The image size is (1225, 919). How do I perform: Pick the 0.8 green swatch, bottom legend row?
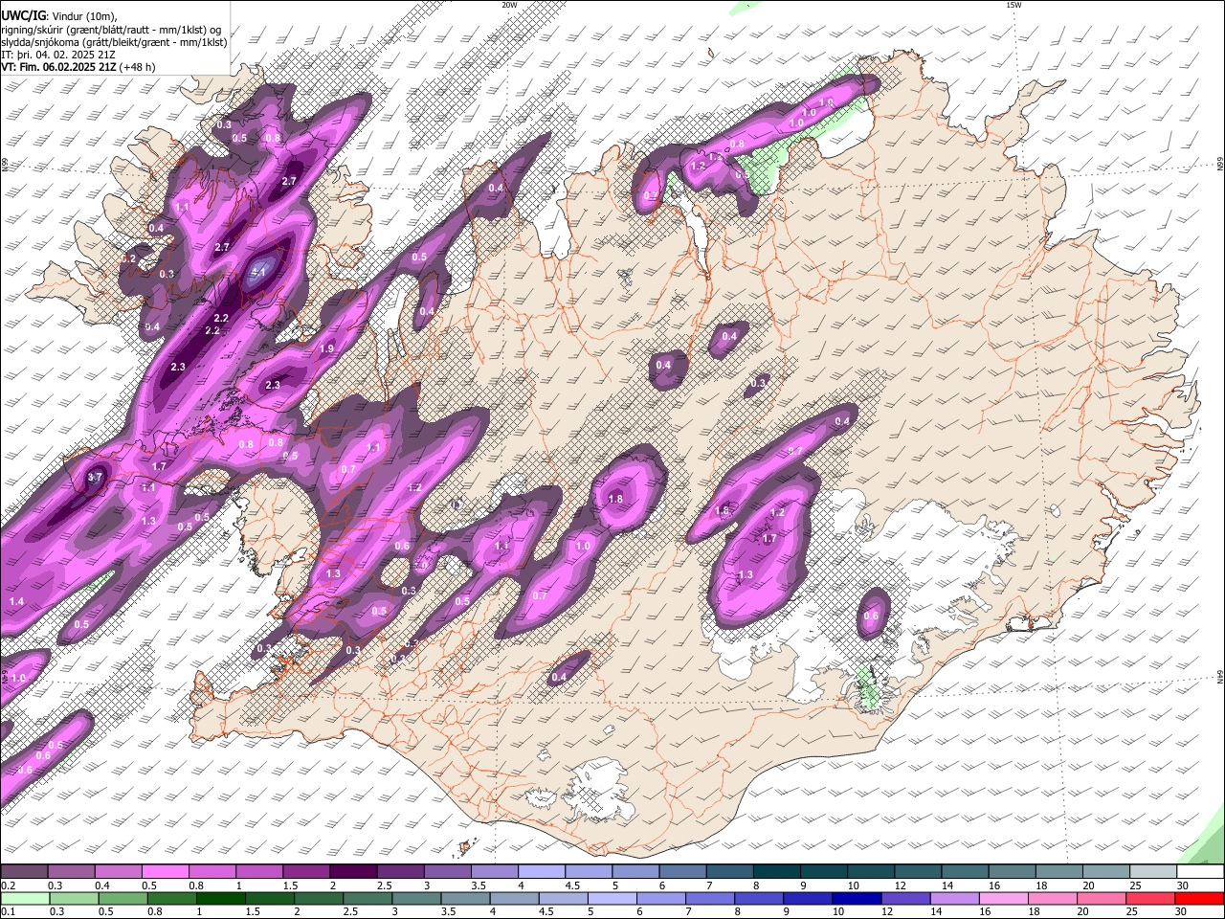point(171,898)
